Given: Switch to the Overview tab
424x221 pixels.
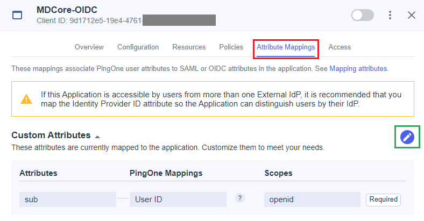Looking at the screenshot, I should point(89,47).
